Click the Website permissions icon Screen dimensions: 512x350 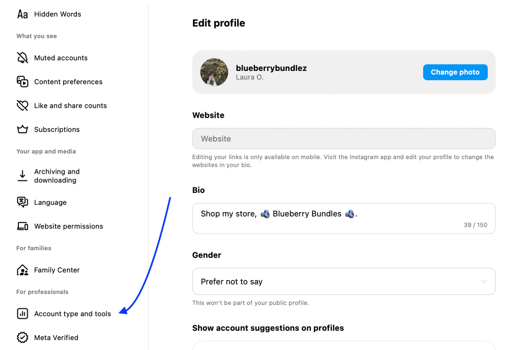pyautogui.click(x=22, y=226)
